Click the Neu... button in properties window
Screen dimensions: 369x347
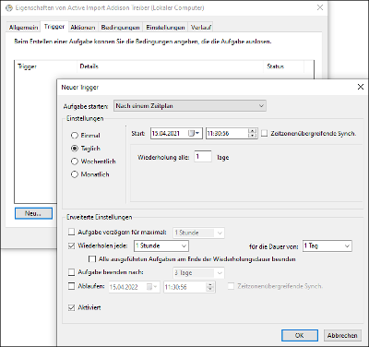(33, 213)
